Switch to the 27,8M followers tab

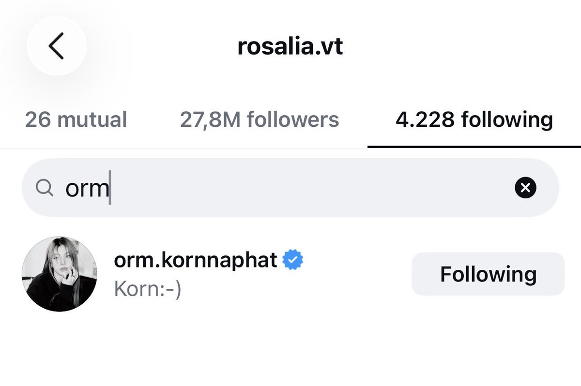[x=260, y=119]
